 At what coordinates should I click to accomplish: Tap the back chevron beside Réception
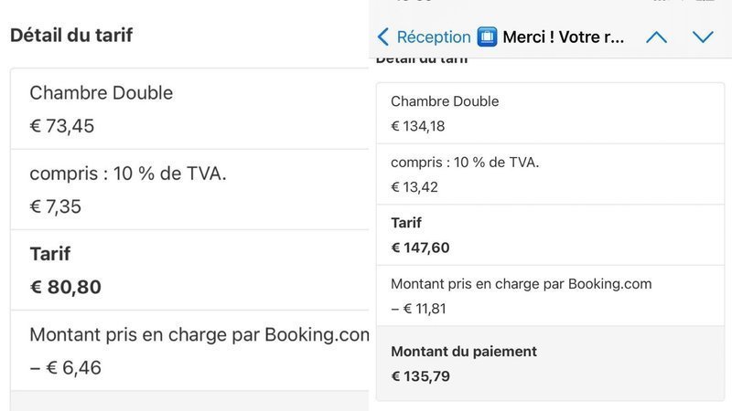[x=383, y=37]
